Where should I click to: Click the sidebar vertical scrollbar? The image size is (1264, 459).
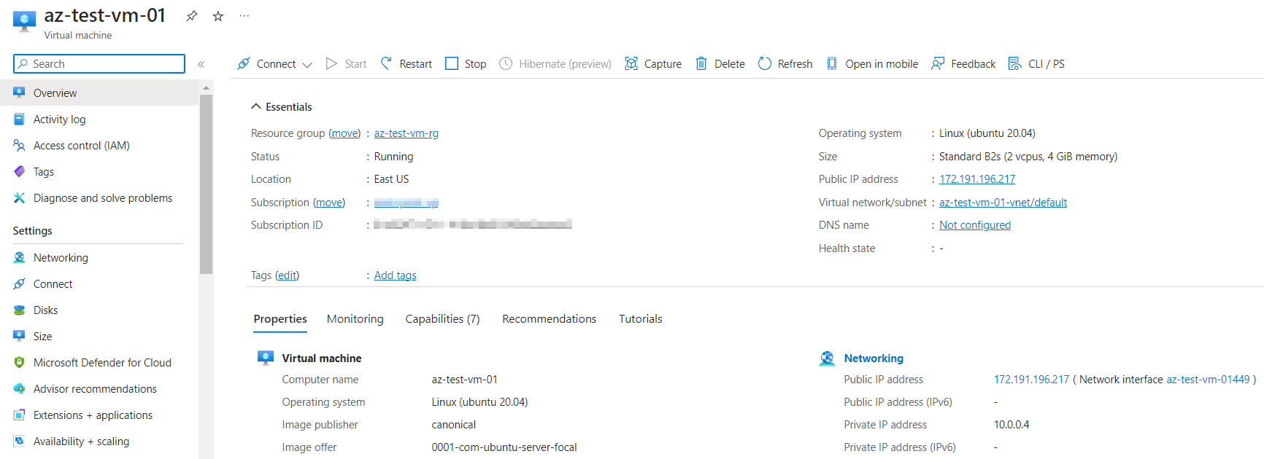click(x=206, y=184)
